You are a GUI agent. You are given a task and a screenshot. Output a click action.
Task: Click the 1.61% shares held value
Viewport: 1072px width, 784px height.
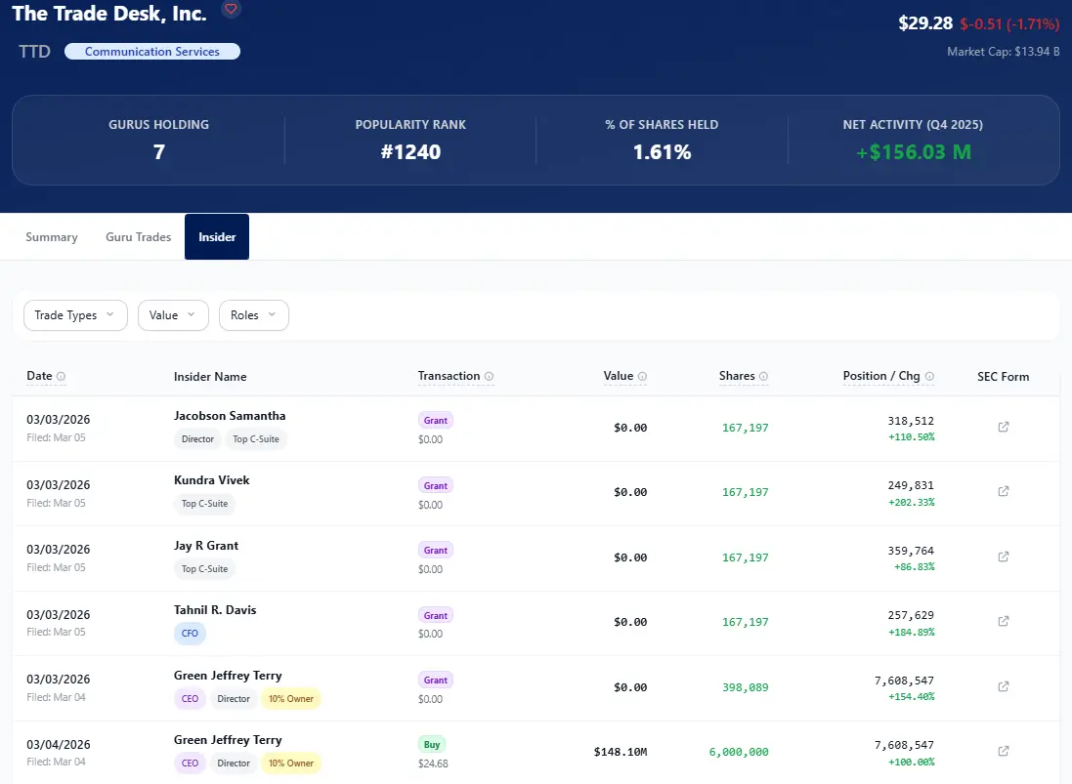point(662,151)
